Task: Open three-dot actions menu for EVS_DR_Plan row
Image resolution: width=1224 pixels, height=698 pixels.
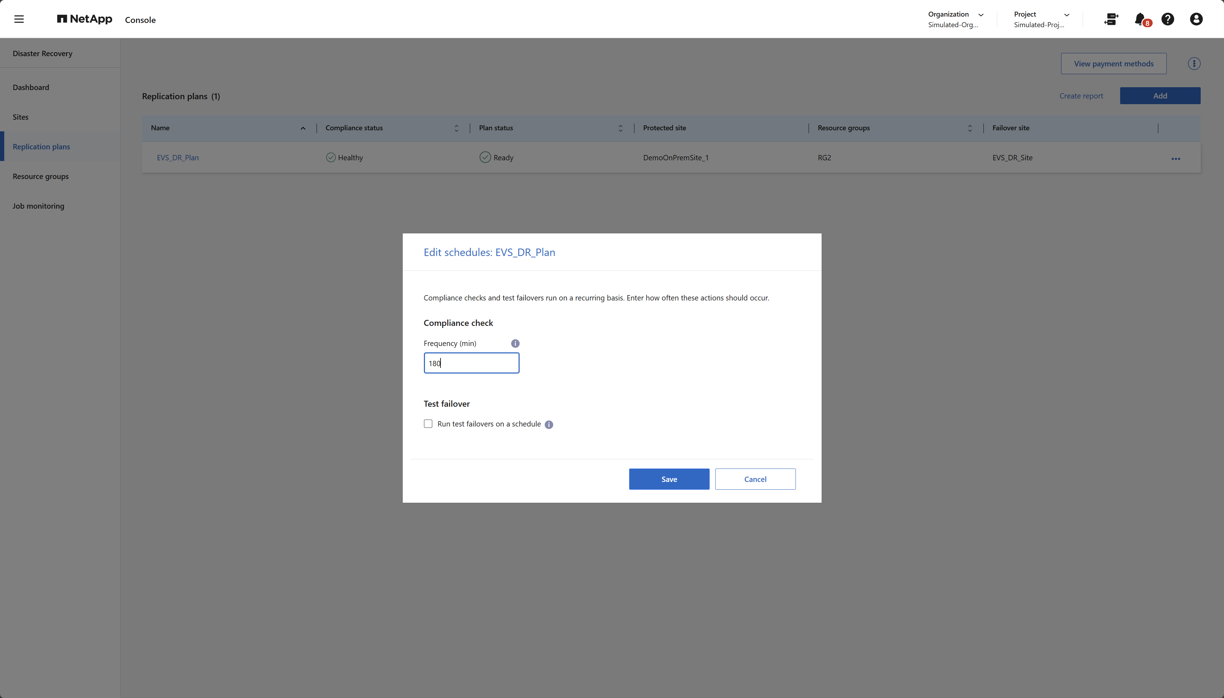Action: (1176, 158)
